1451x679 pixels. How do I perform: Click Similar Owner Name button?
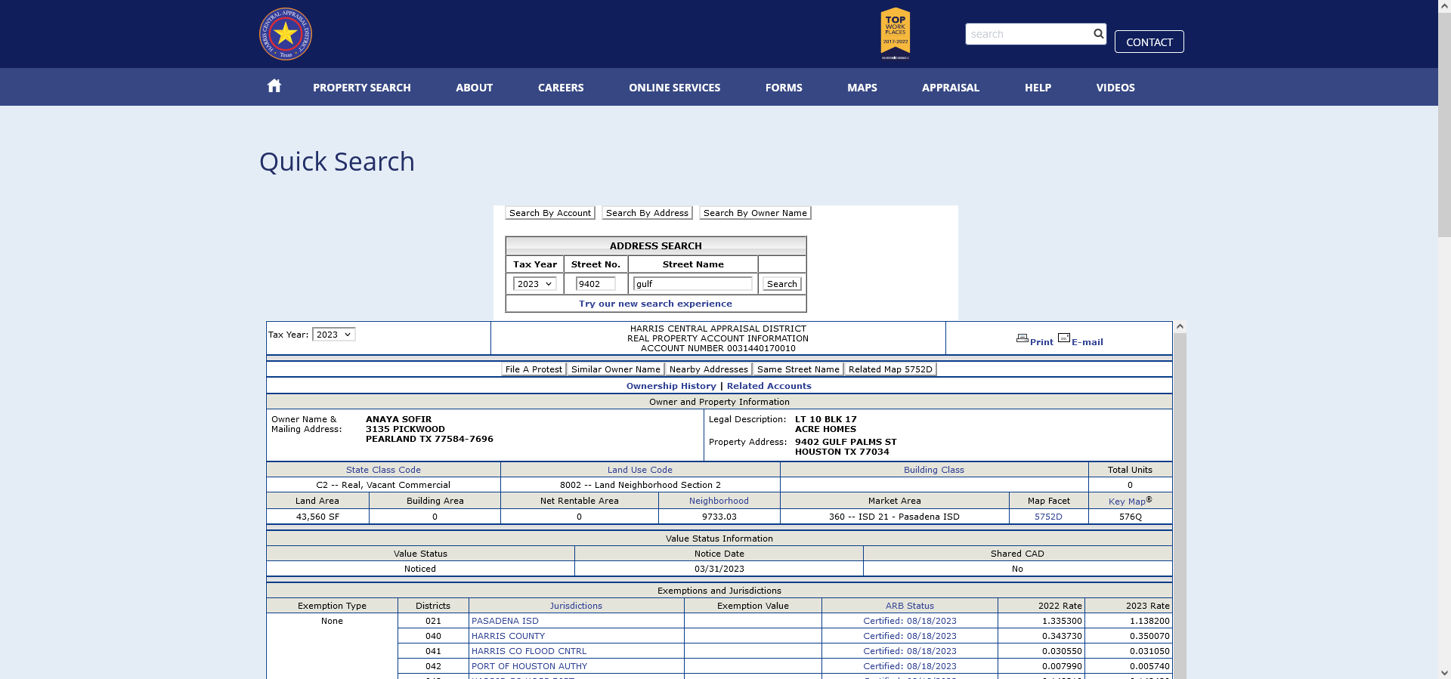click(x=616, y=369)
